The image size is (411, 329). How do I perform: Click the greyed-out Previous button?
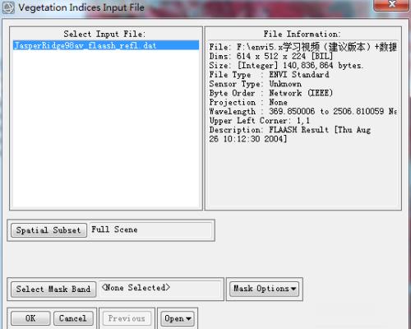pyautogui.click(x=127, y=318)
